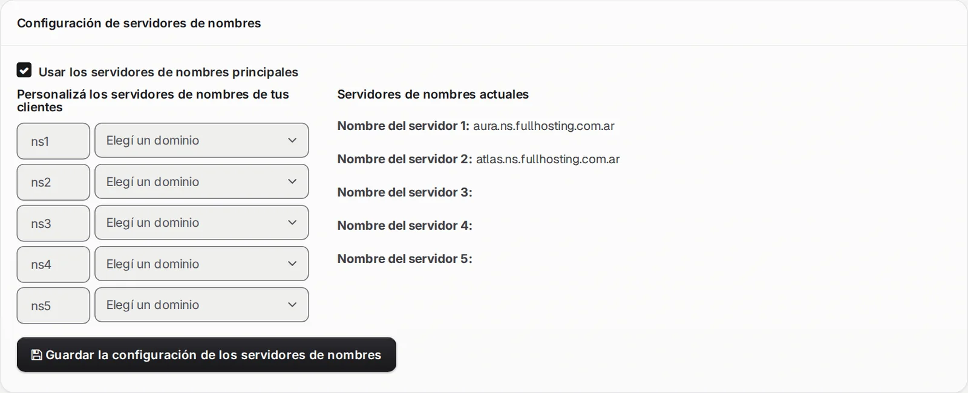Click the ns2 prefix input field
This screenshot has height=393, width=968.
tap(53, 182)
